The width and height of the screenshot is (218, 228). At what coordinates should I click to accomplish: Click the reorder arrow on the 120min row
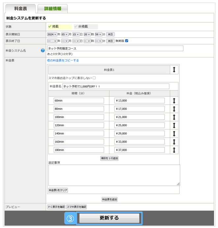[x=174, y=125]
